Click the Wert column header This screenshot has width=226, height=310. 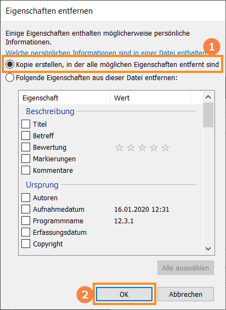click(x=150, y=98)
